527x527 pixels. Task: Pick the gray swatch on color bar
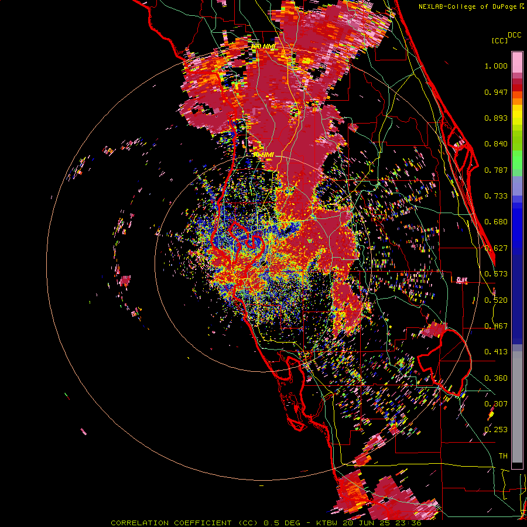click(x=517, y=407)
